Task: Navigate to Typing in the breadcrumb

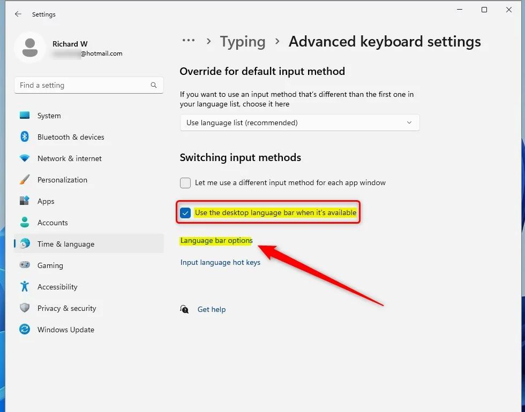Action: point(243,41)
